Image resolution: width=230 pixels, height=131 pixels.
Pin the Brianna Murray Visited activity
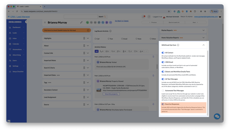(x=153, y=57)
